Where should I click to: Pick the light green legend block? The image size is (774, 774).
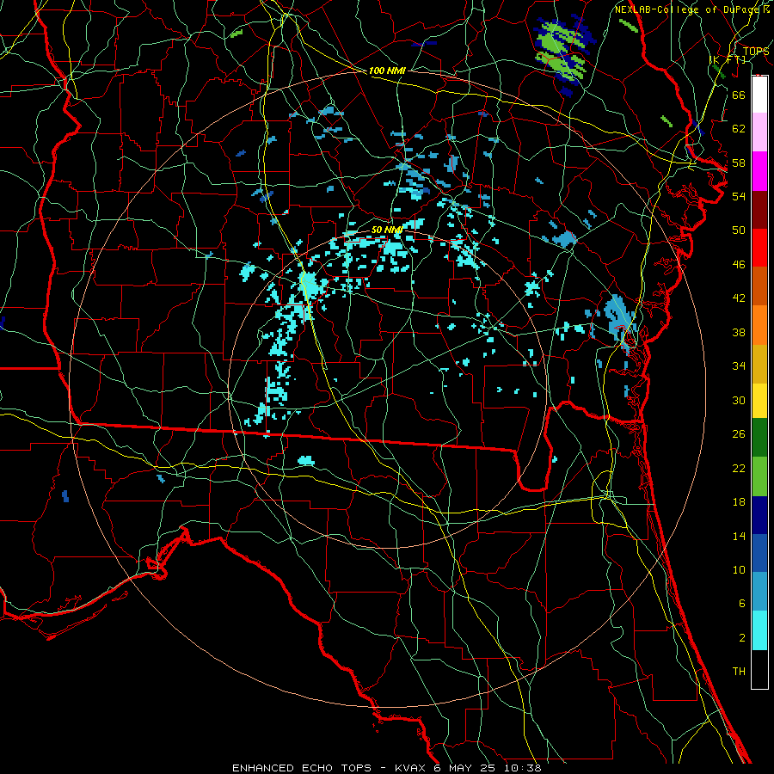759,476
